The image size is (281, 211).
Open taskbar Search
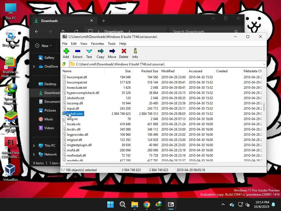pyautogui.click(x=123, y=204)
